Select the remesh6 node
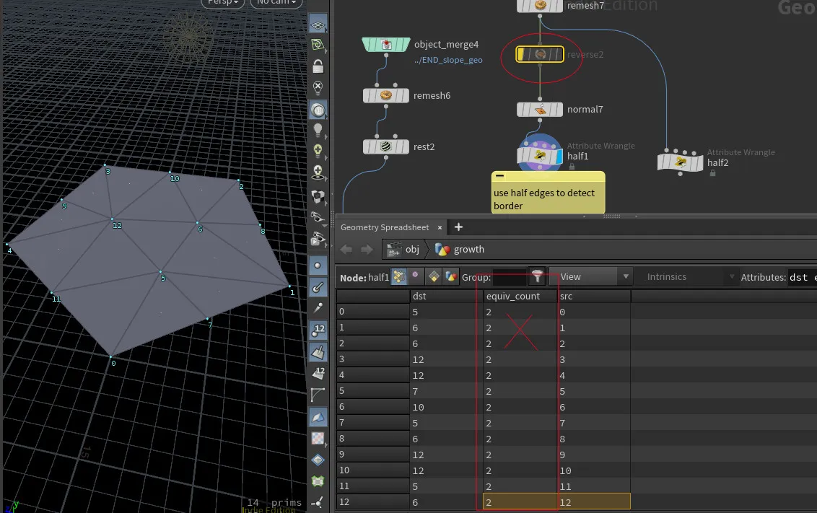The width and height of the screenshot is (817, 513). click(x=386, y=96)
